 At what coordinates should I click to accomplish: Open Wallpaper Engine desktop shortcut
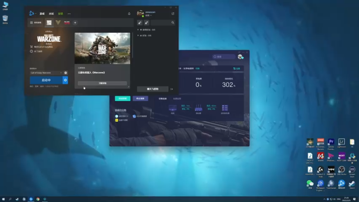pyautogui.click(x=320, y=185)
